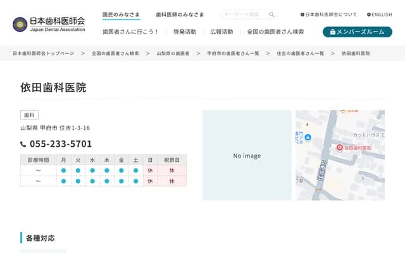Open the メンバーズルーム button
Image resolution: width=405 pixels, height=253 pixels.
click(x=357, y=32)
